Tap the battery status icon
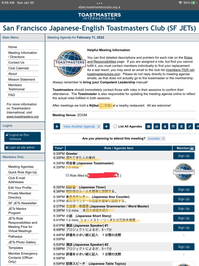 pos(194,3)
